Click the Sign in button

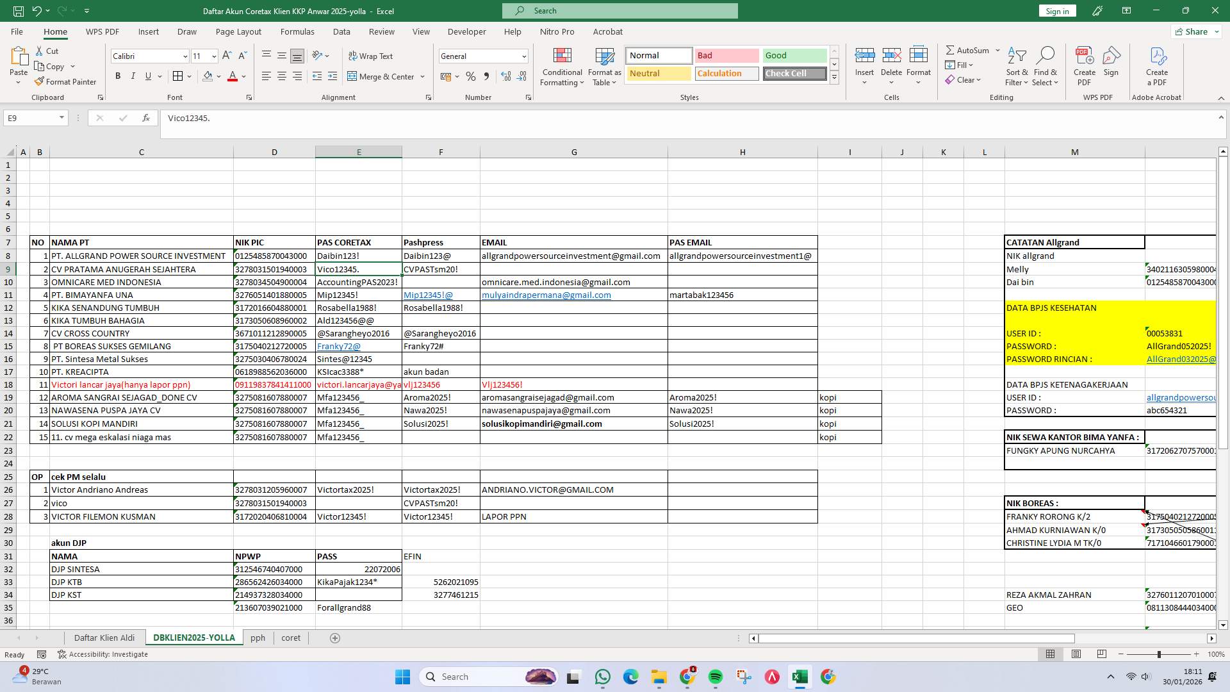[1056, 11]
